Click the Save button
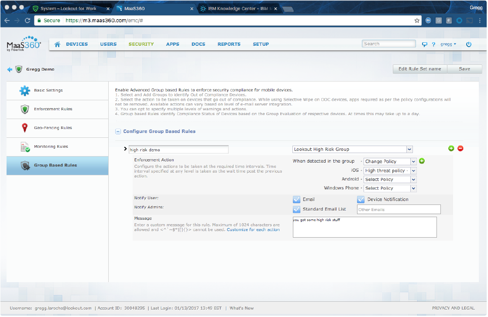 464,69
